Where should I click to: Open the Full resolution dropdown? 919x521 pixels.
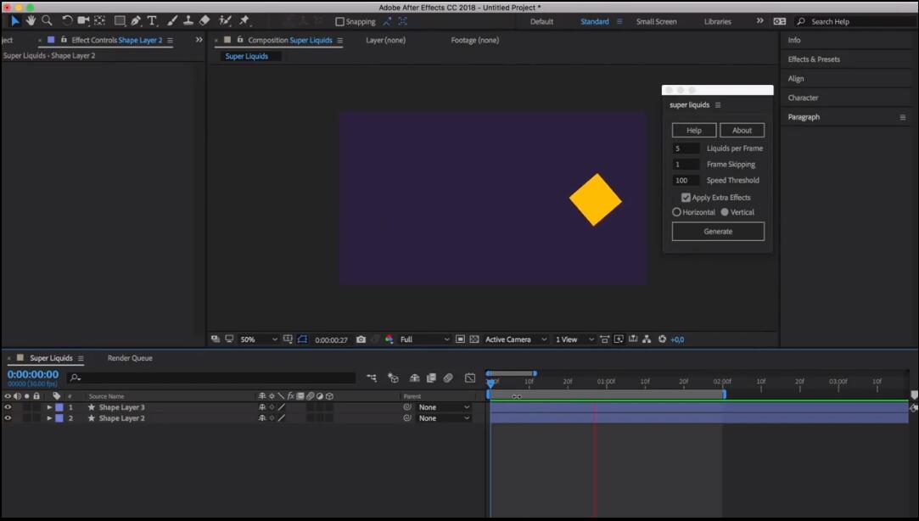tap(424, 339)
